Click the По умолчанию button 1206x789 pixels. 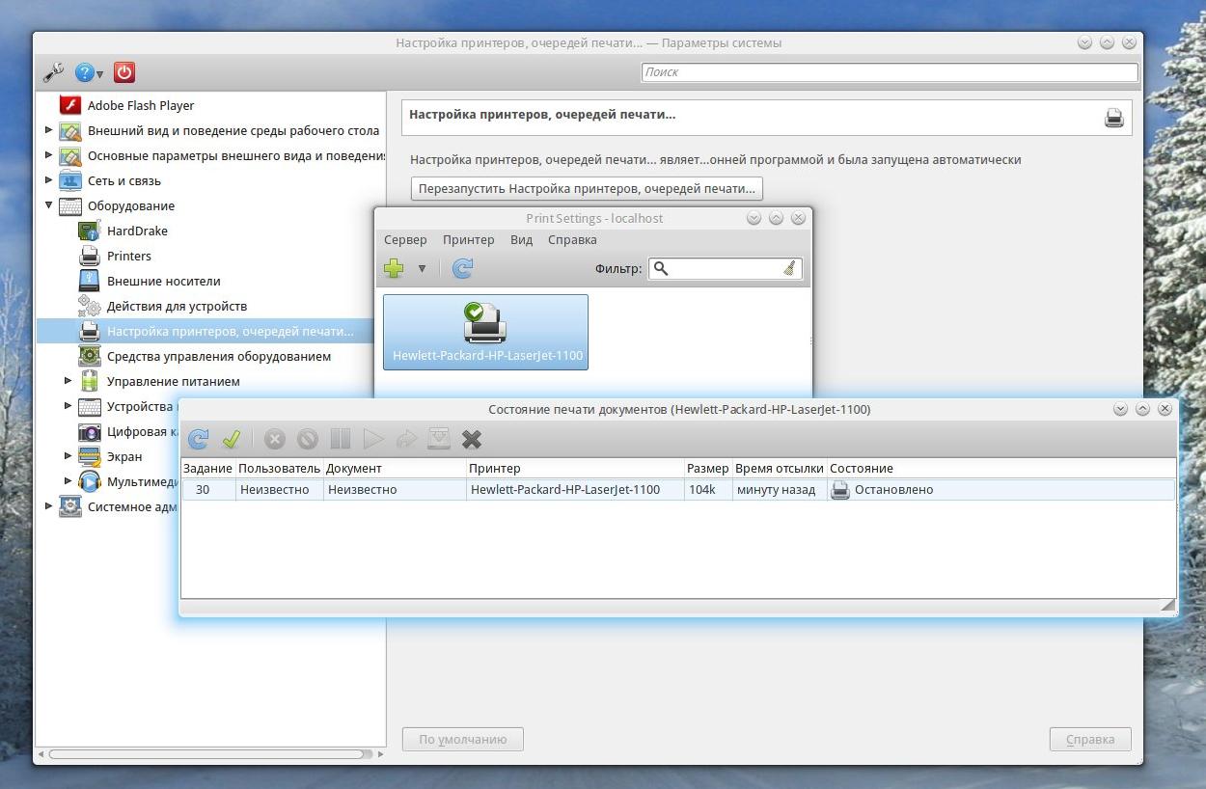tap(462, 739)
